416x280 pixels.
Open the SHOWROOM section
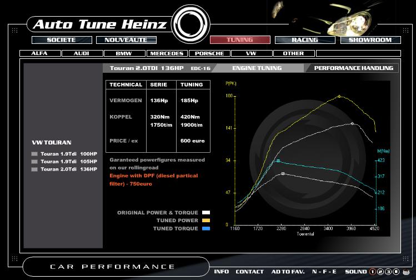click(x=370, y=40)
